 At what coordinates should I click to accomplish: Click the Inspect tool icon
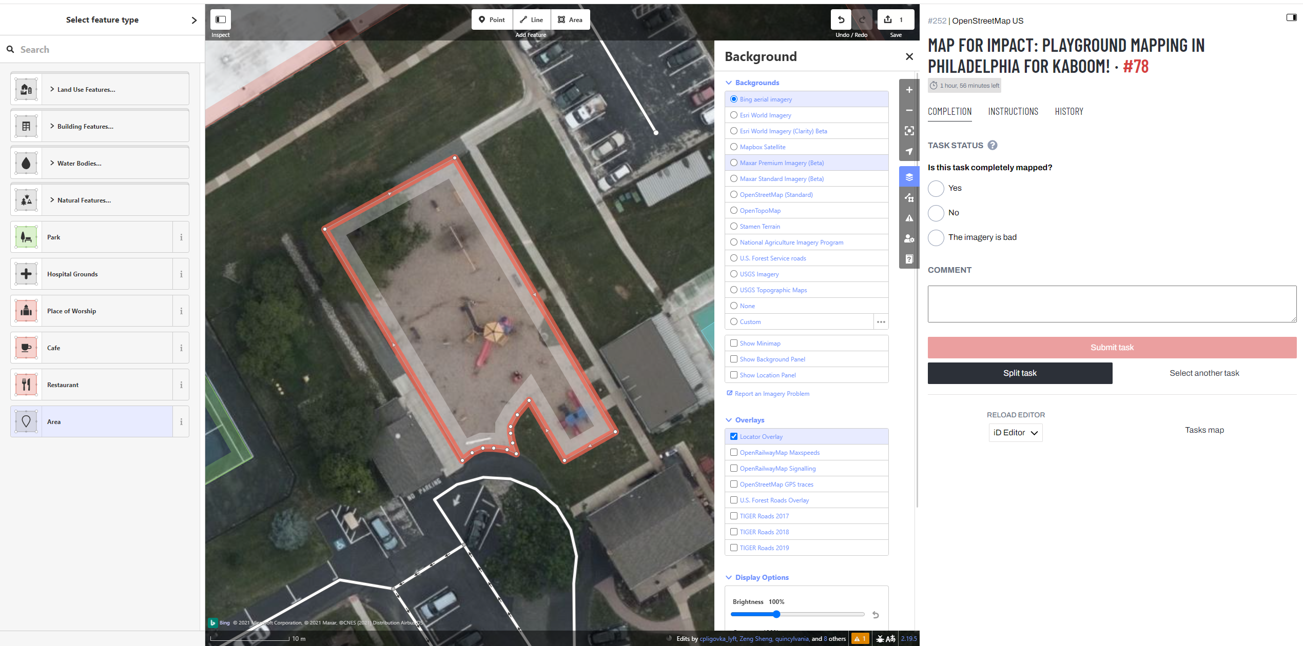pyautogui.click(x=219, y=18)
